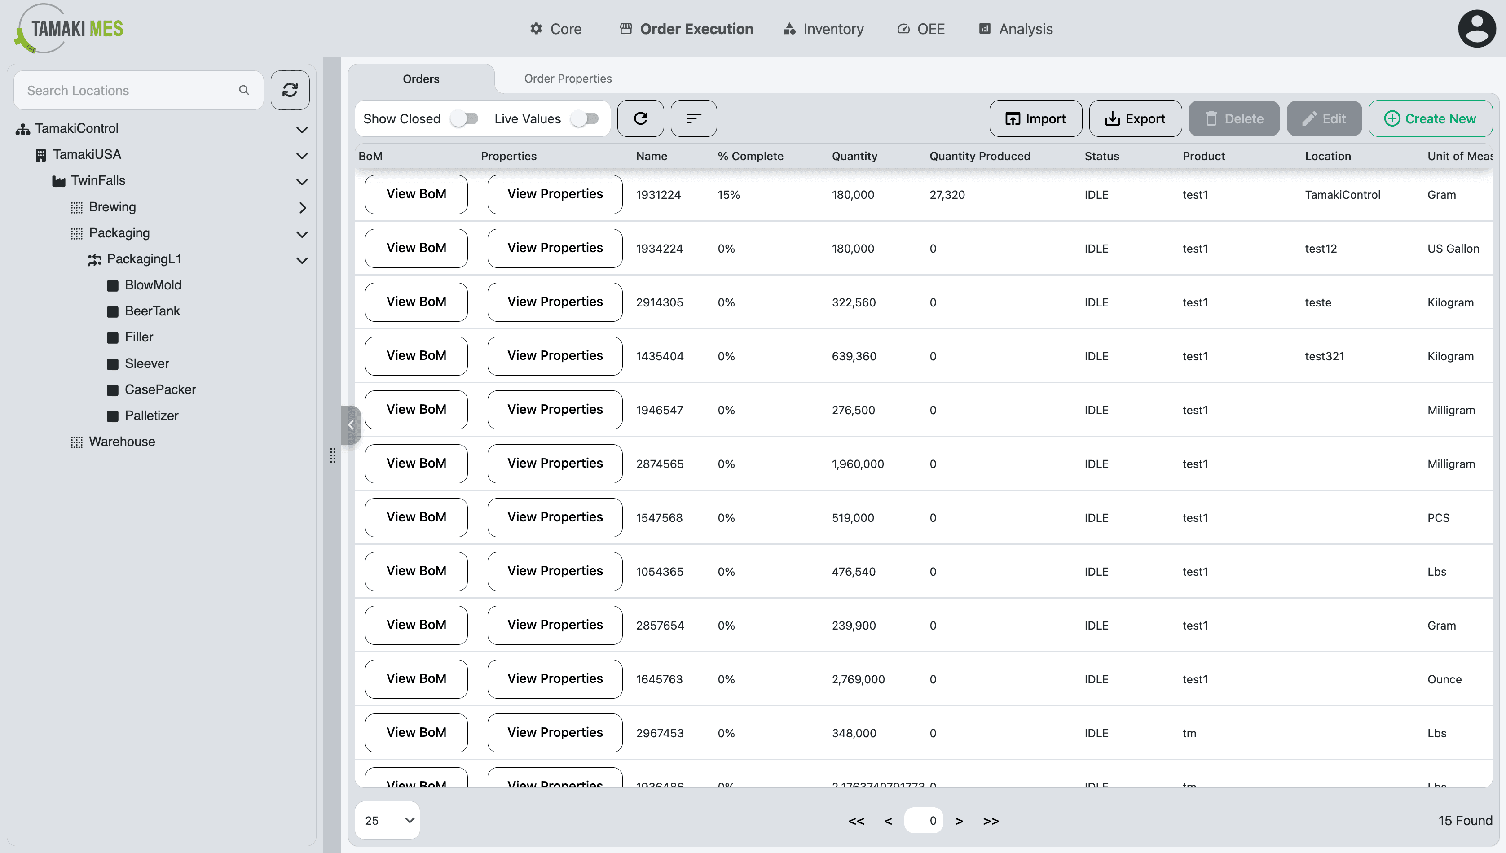The image size is (1506, 853).
Task: Select the Filler machine node
Action: point(138,337)
